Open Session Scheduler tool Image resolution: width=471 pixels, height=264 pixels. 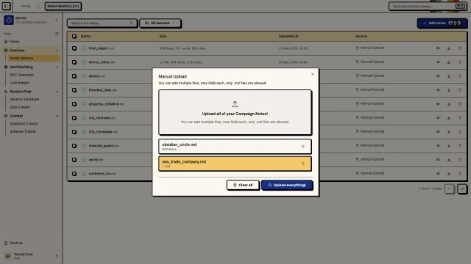coord(24,99)
